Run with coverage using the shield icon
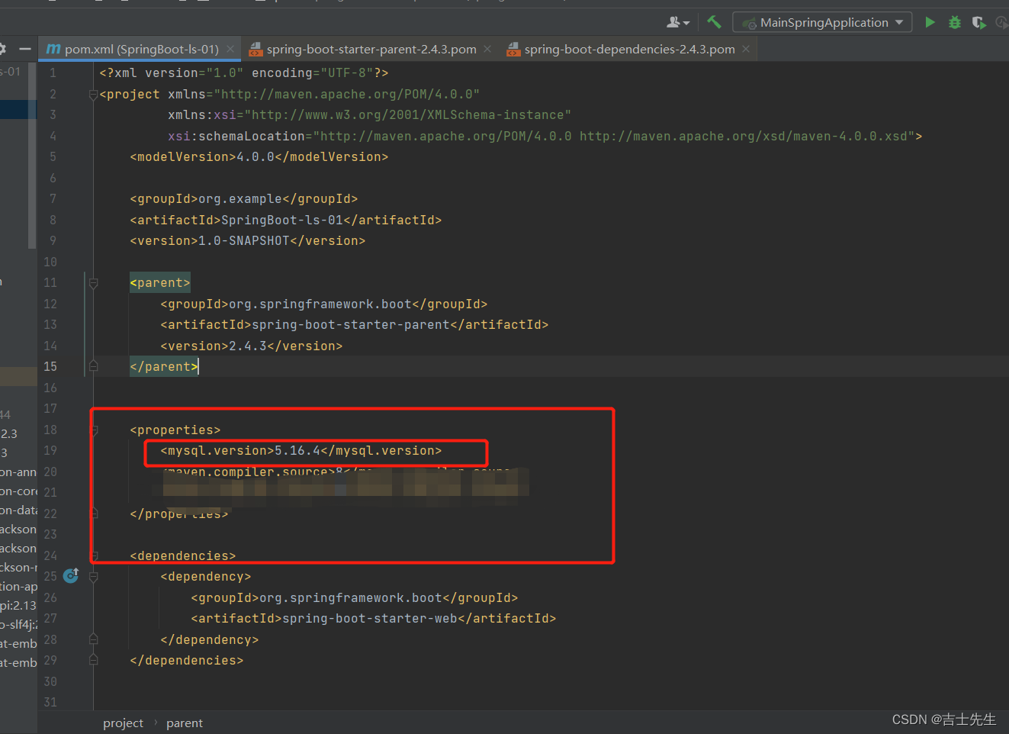 [979, 22]
